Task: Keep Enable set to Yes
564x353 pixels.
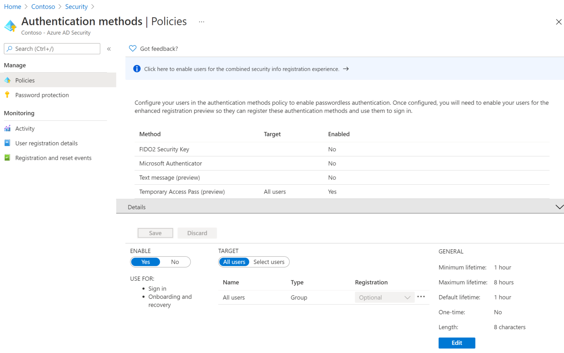Action: [145, 262]
